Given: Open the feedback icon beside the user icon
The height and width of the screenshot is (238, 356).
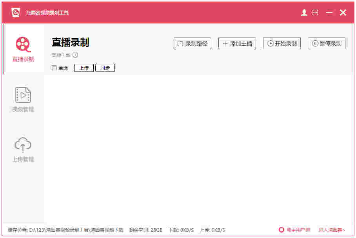Looking at the screenshot, I should (315, 12).
